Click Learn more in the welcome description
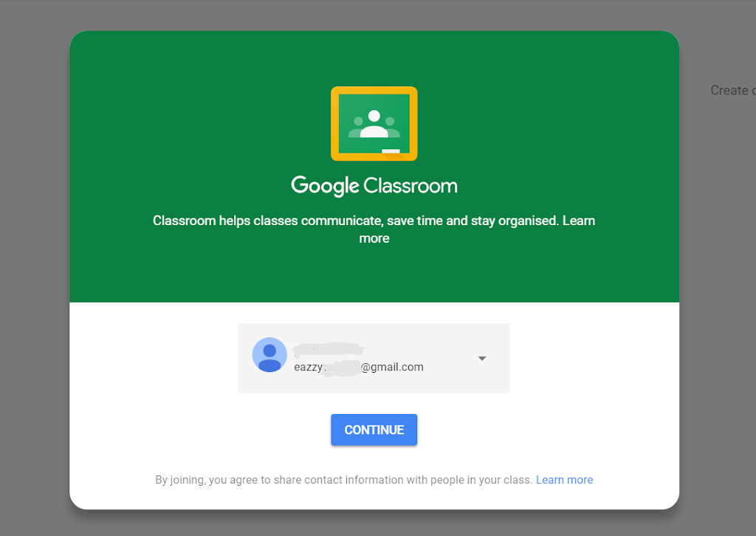Viewport: 756px width, 536px height. [x=579, y=220]
